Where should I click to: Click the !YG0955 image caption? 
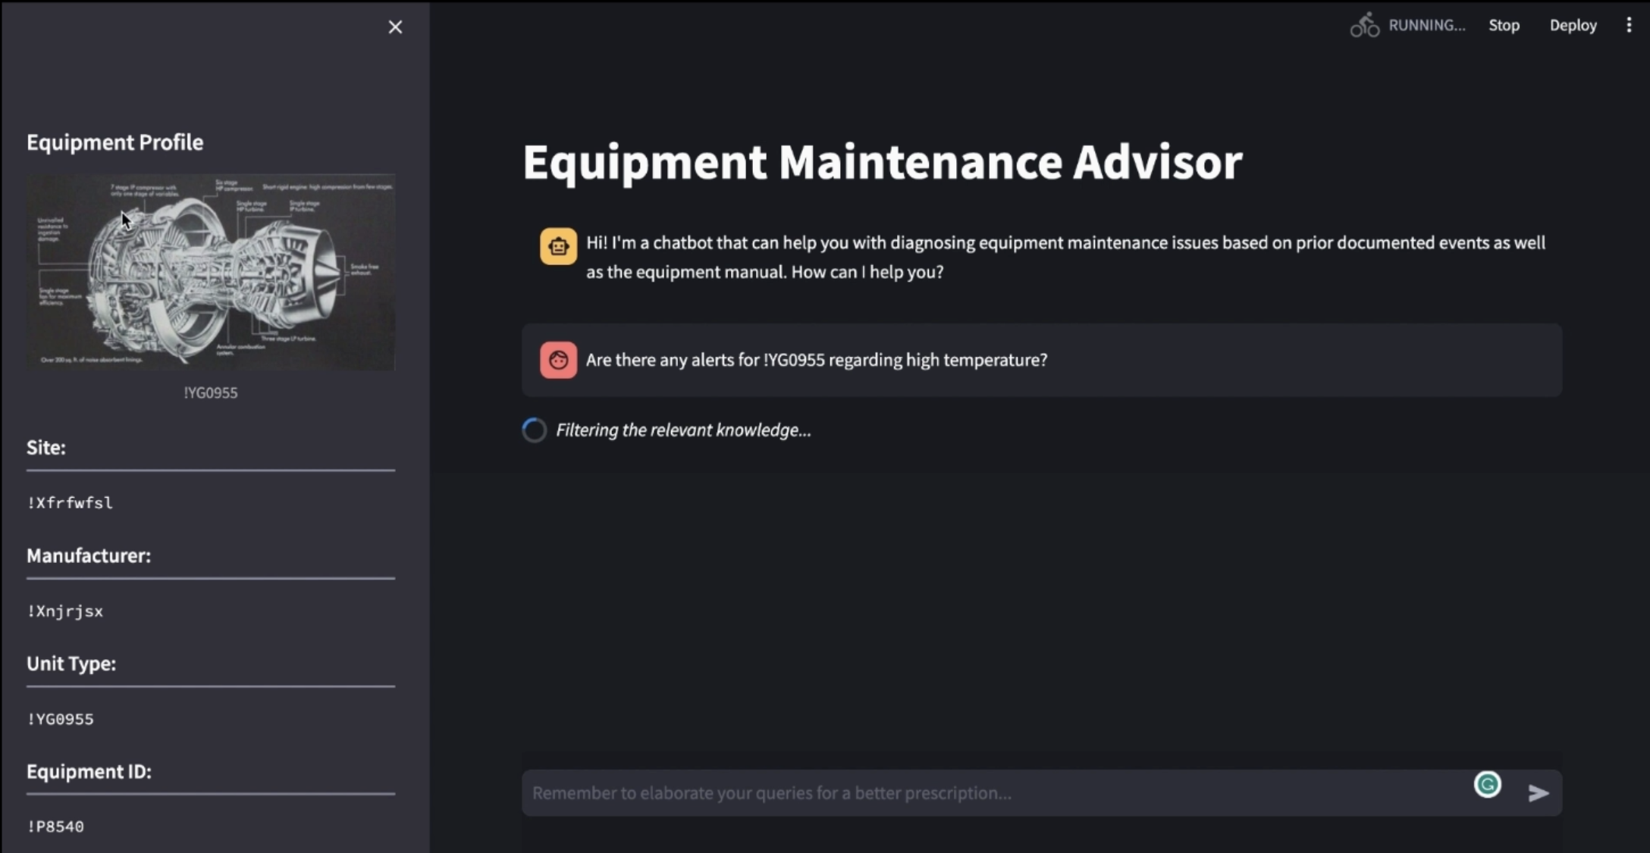[211, 392]
